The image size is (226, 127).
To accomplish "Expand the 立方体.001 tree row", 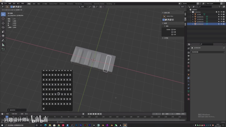I will (193, 17).
